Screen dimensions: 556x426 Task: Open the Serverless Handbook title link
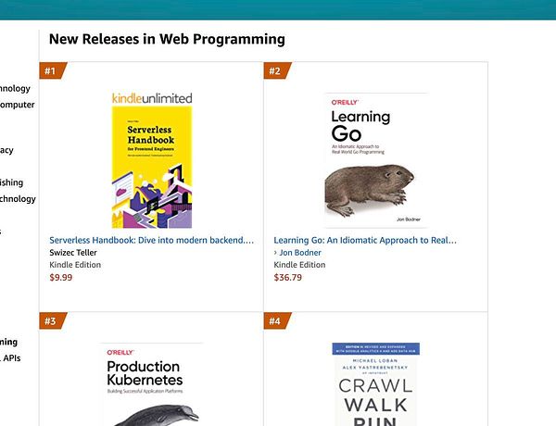(x=151, y=240)
